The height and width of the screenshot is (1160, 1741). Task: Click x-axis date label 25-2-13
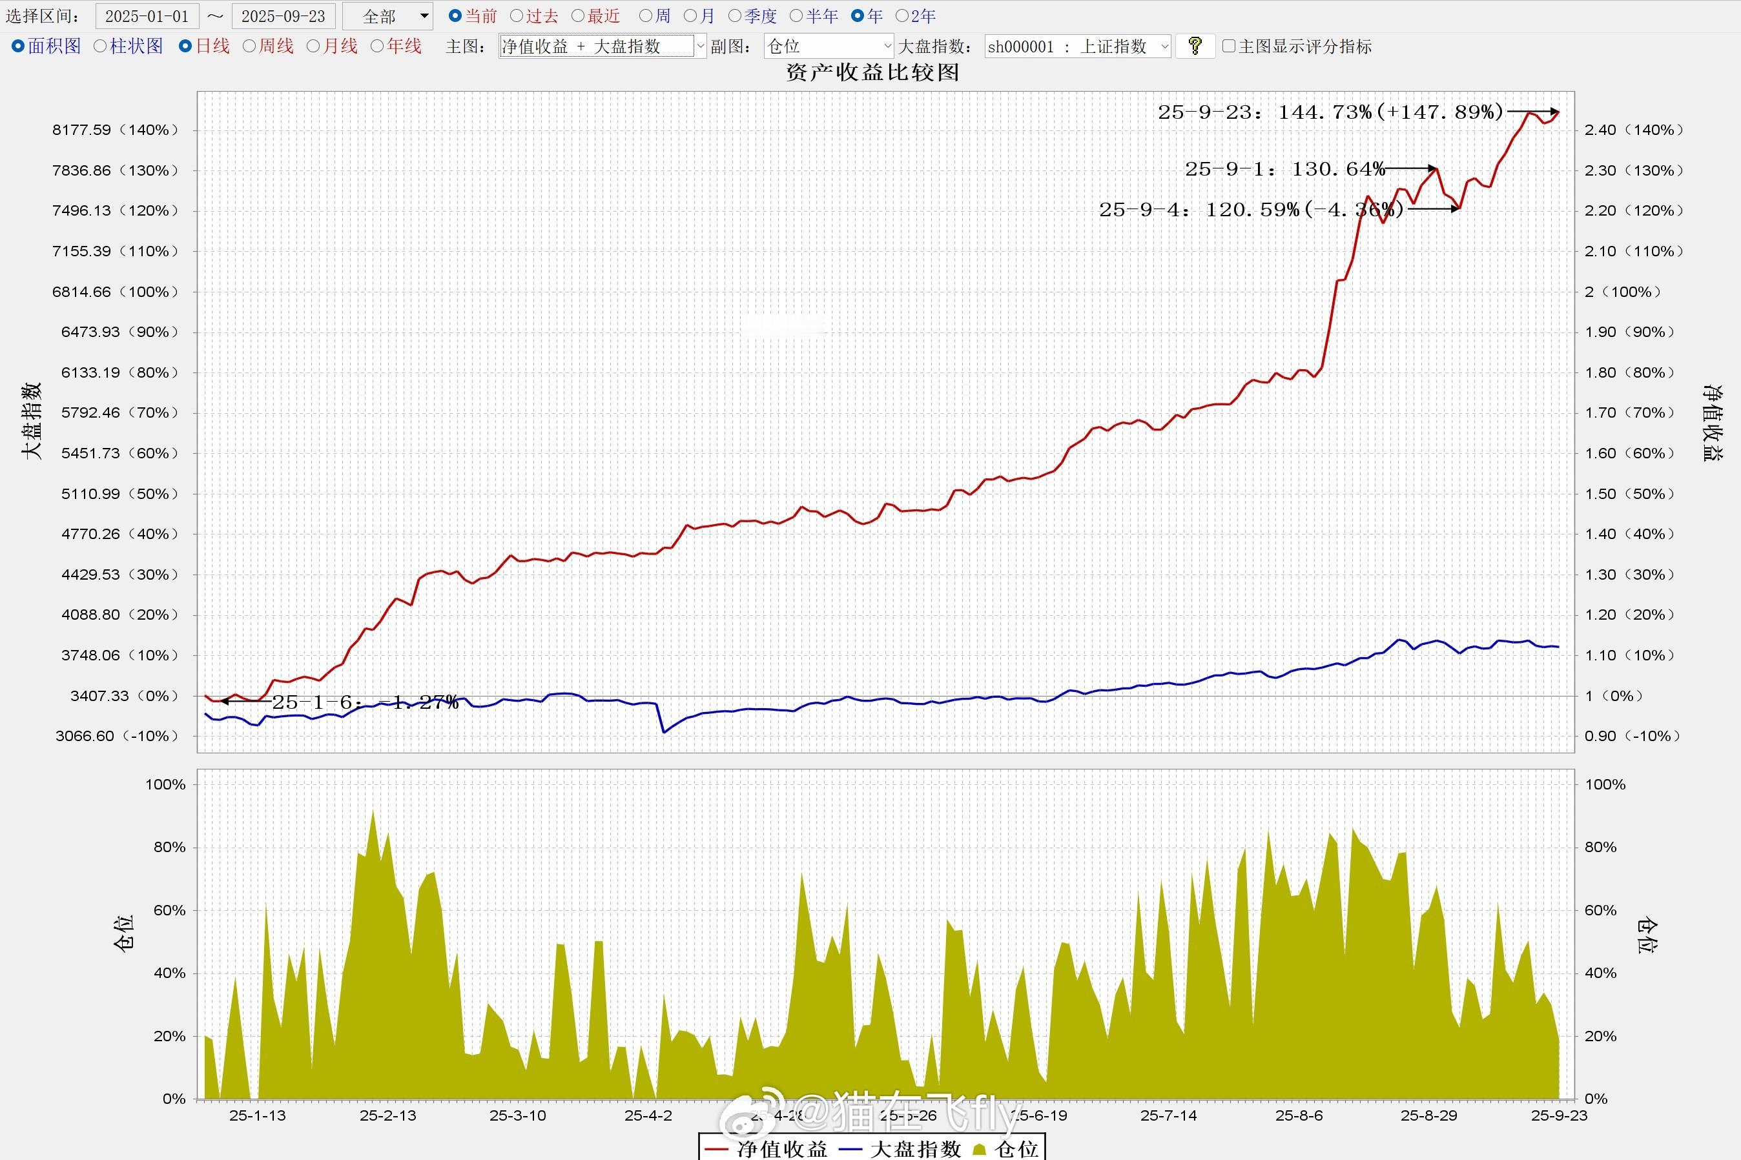coord(387,1115)
